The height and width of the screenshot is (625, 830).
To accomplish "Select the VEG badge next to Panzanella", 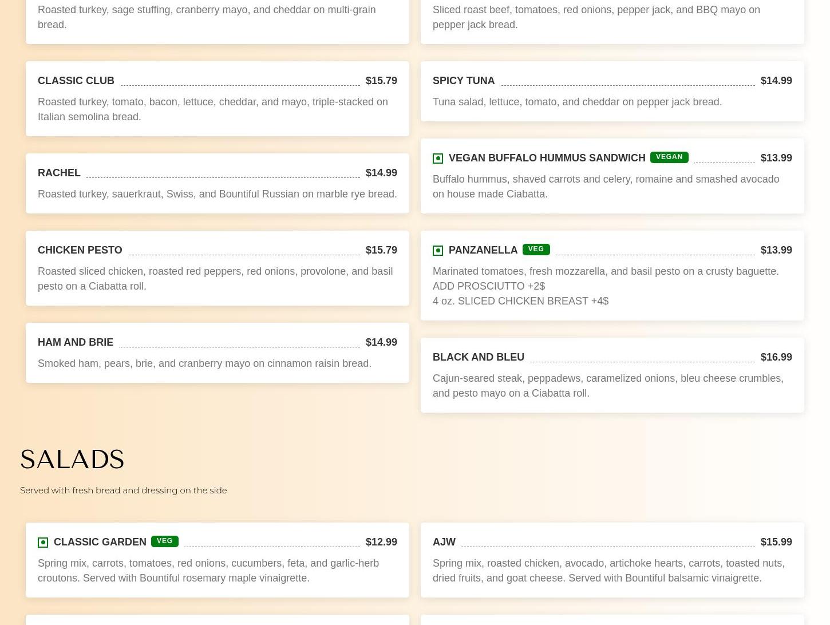I will 536,250.
